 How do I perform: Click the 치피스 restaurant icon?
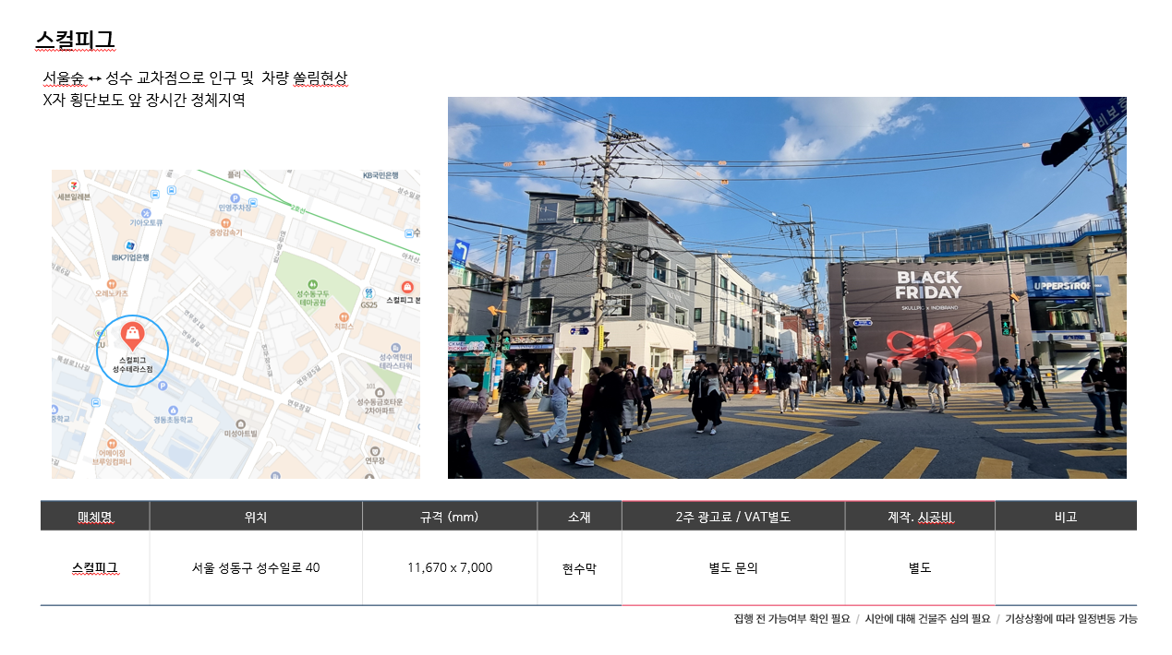click(343, 316)
